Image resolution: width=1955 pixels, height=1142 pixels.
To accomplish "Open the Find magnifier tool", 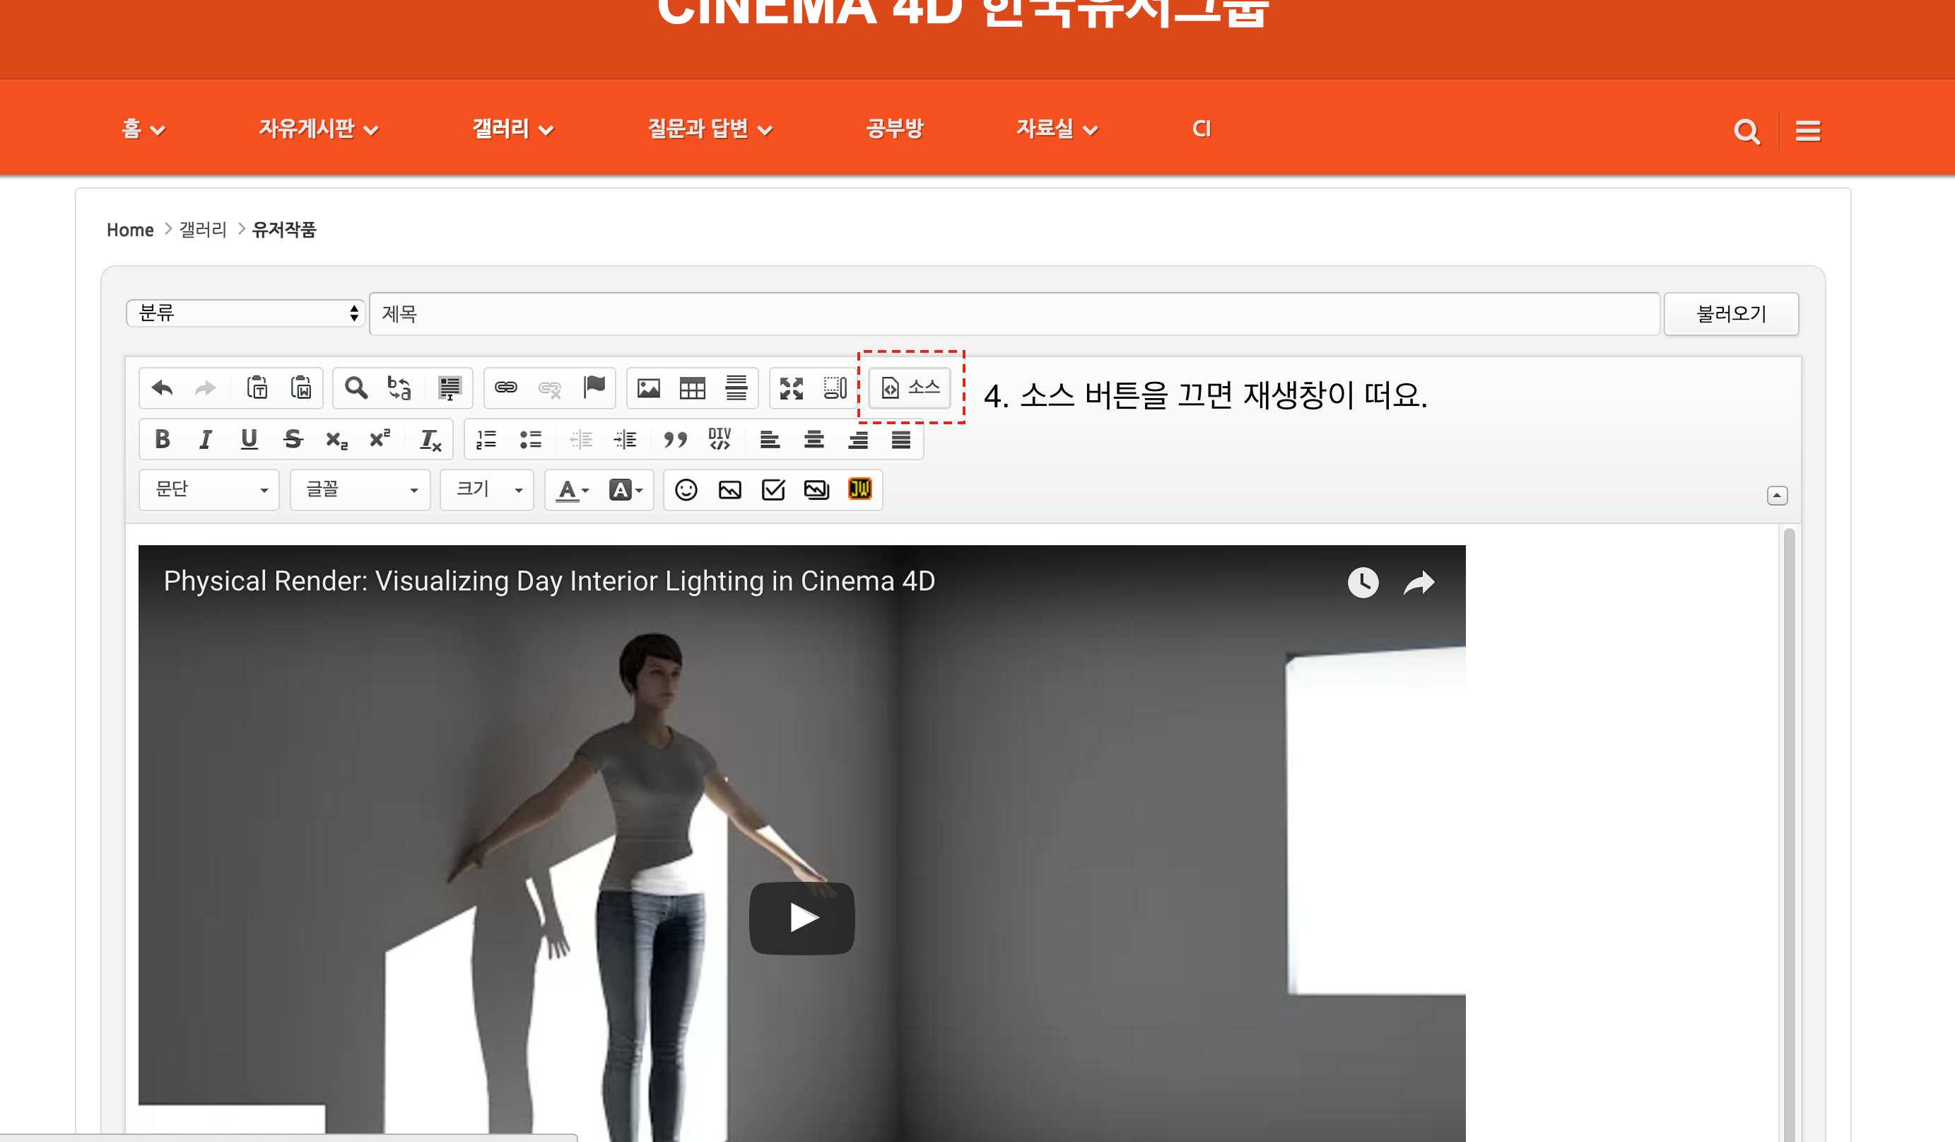I will pyautogui.click(x=356, y=388).
